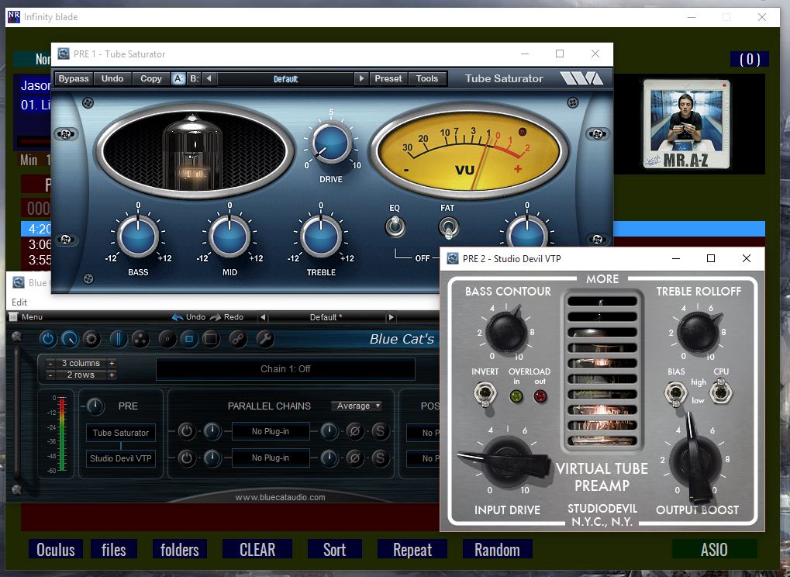
Task: Go to previous preset in Tube Saturator
Action: pos(209,78)
